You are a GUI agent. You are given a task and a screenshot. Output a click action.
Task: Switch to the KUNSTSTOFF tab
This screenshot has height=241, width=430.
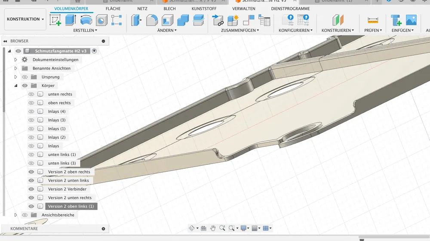point(204,9)
